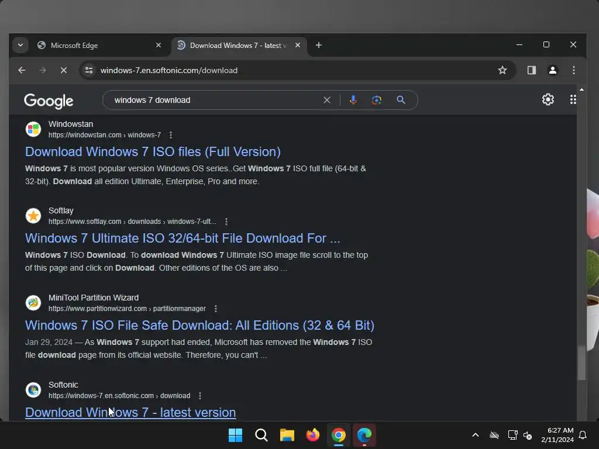Open Softlay result options menu
This screenshot has width=599, height=449.
point(226,222)
